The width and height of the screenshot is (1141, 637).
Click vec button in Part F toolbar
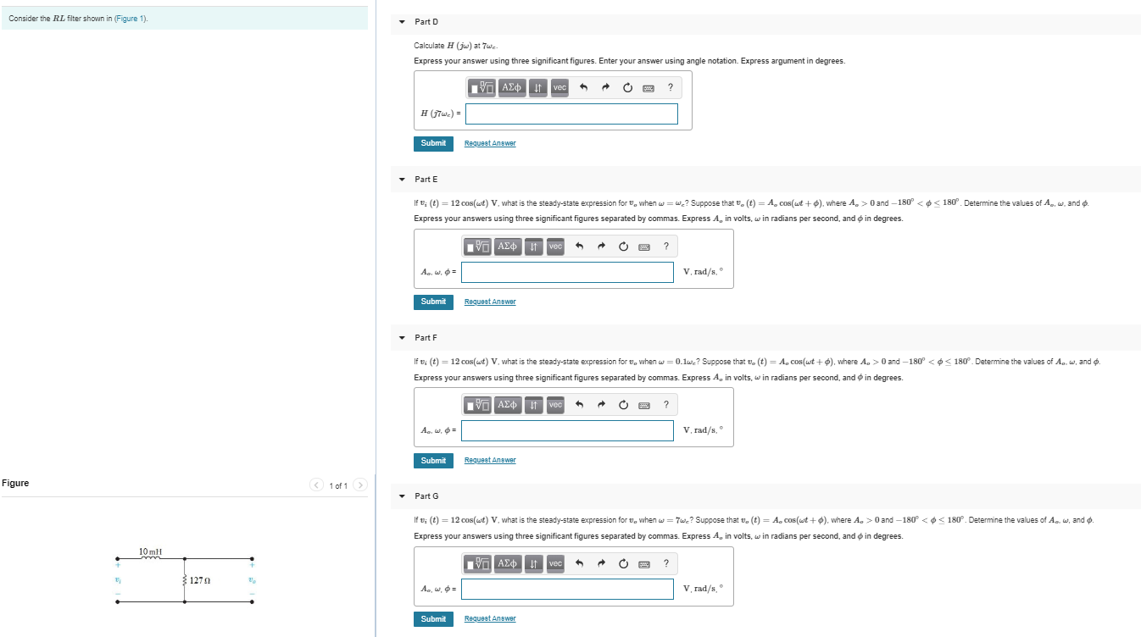pos(555,405)
